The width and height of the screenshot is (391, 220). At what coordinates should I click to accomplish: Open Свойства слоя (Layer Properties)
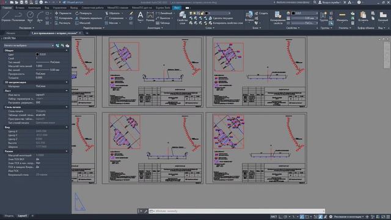(x=182, y=18)
